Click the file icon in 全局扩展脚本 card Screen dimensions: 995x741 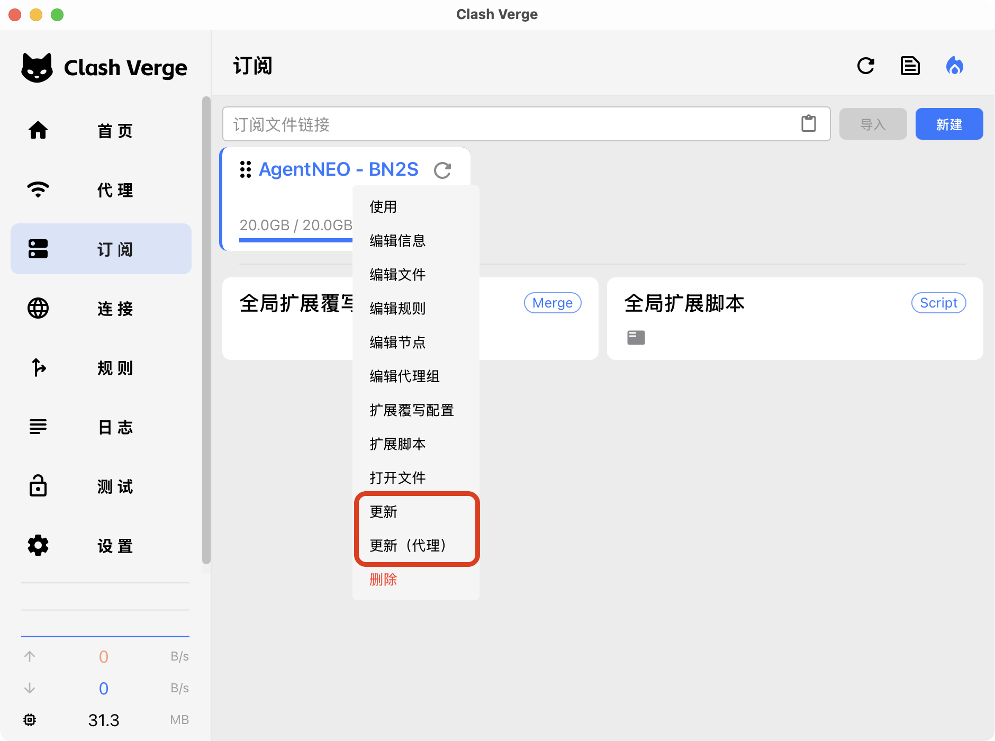coord(636,338)
